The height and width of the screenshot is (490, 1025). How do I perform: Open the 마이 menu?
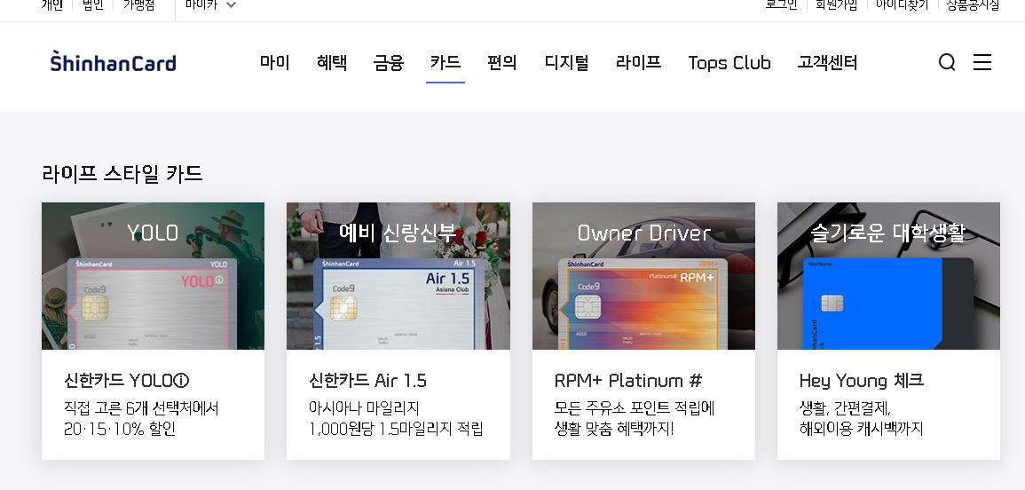point(274,63)
